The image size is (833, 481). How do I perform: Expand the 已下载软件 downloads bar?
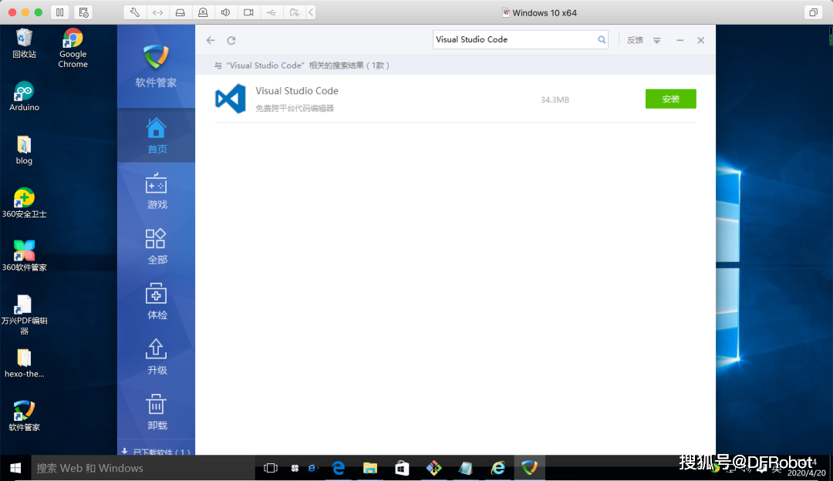156,451
